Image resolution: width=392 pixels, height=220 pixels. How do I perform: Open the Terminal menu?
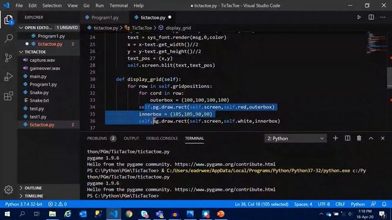118,5
